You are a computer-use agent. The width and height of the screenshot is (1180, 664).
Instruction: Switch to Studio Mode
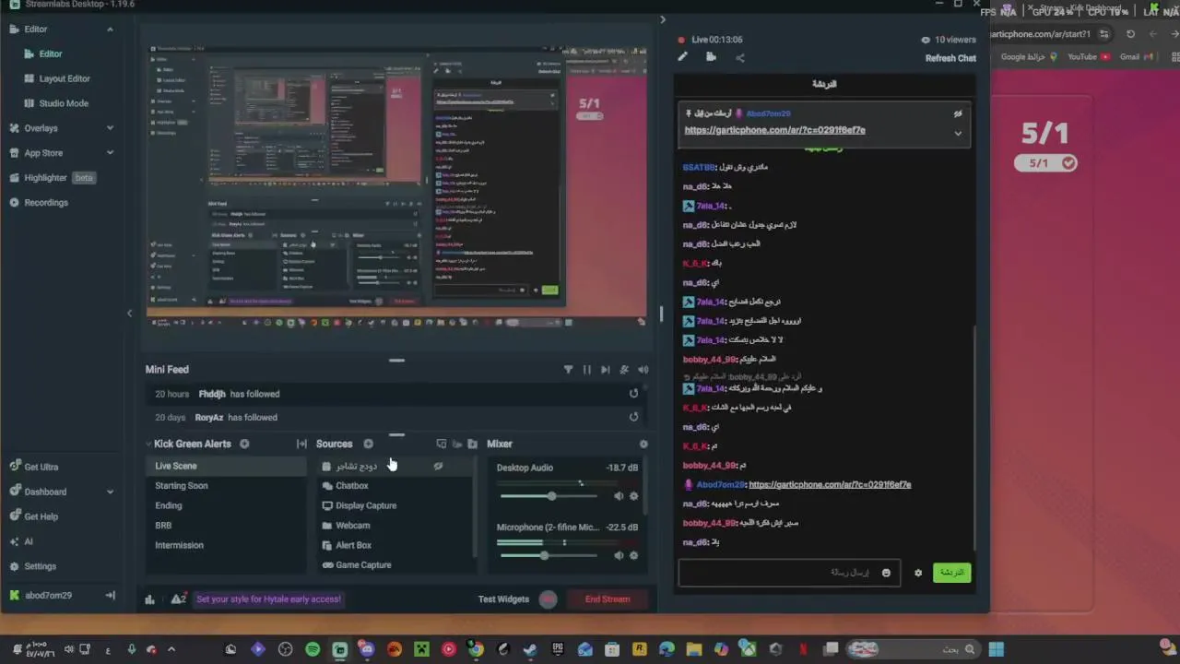[x=64, y=103]
